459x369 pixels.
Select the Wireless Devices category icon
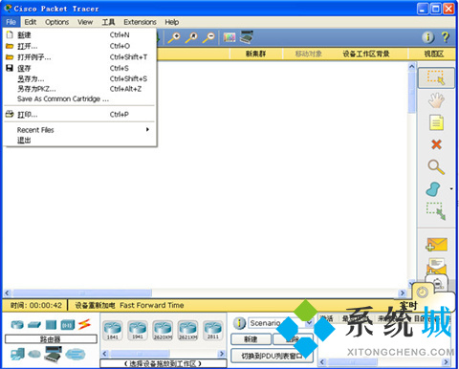pos(68,325)
